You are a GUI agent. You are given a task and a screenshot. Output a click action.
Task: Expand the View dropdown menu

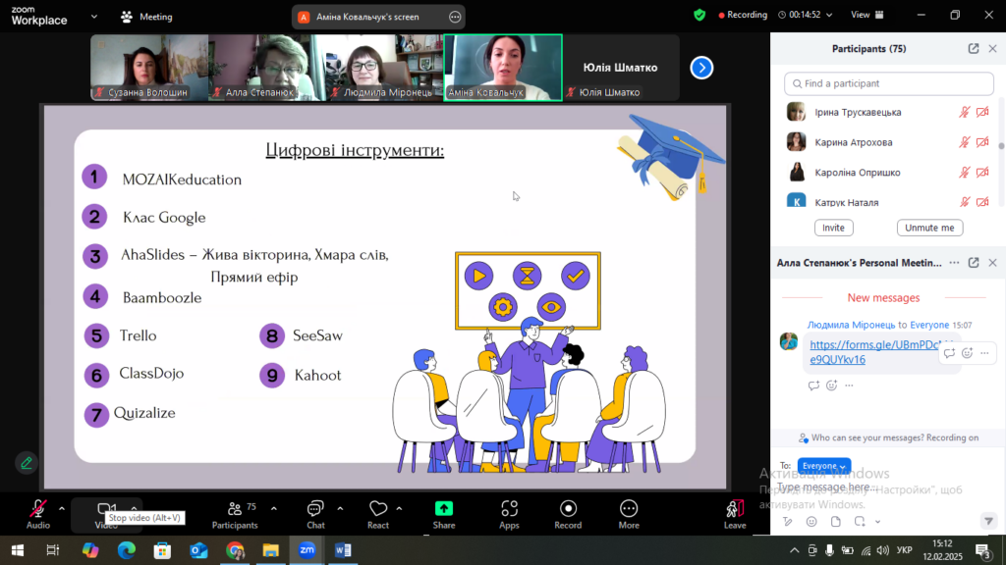tap(866, 16)
